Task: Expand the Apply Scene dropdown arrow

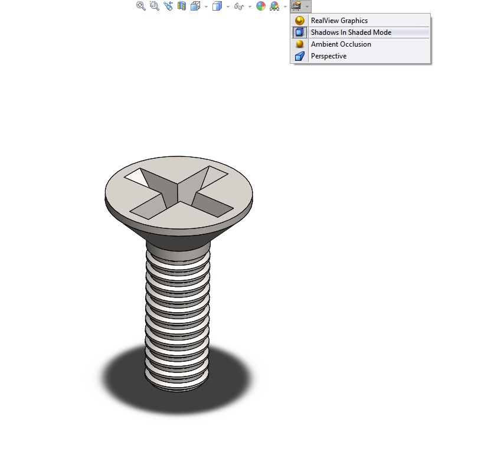Action: 285,6
